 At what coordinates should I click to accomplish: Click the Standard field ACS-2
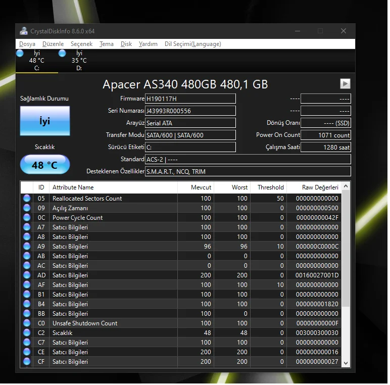click(x=248, y=159)
